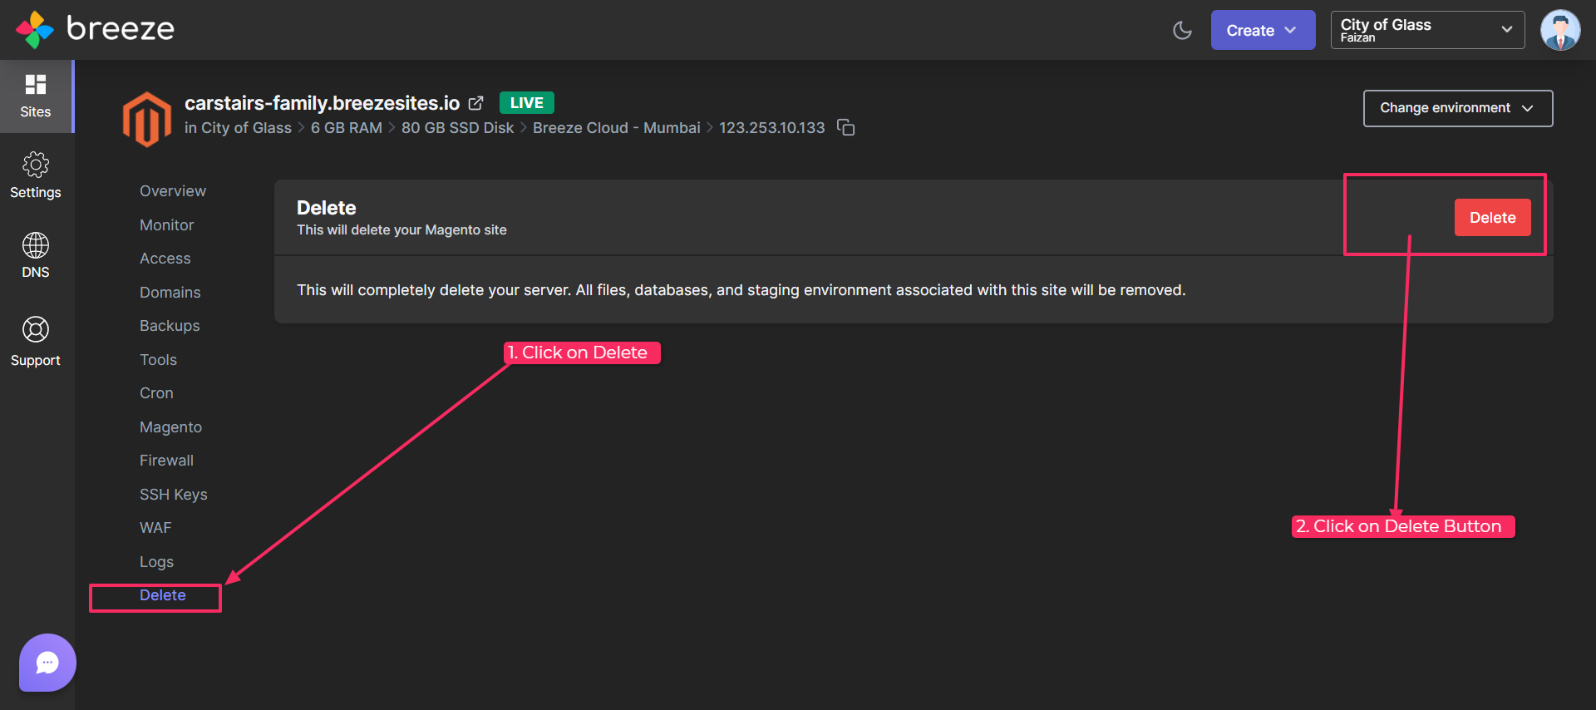Toggle dark mode moon icon
The height and width of the screenshot is (710, 1596).
click(x=1182, y=31)
